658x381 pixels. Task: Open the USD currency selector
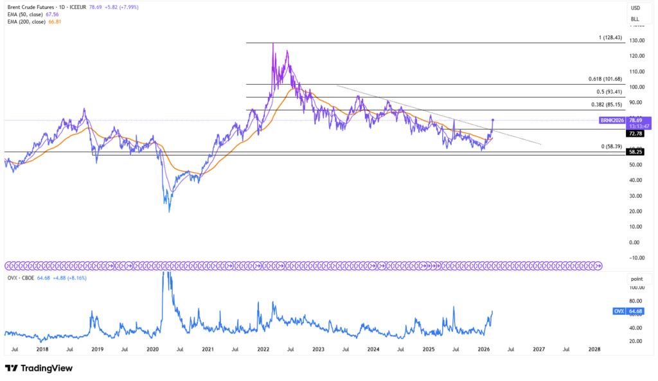(635, 8)
